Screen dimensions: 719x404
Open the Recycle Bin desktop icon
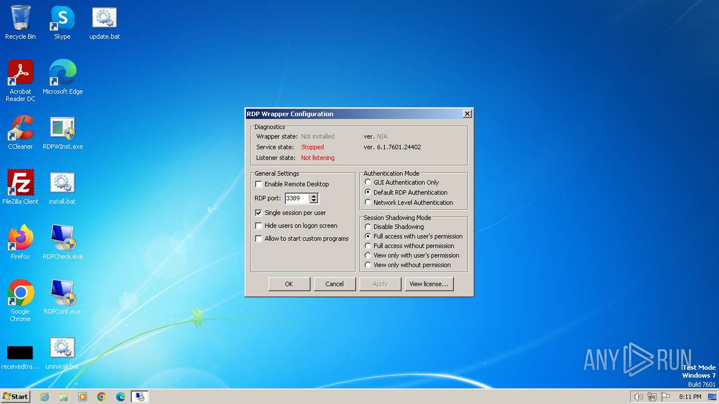pos(20,22)
